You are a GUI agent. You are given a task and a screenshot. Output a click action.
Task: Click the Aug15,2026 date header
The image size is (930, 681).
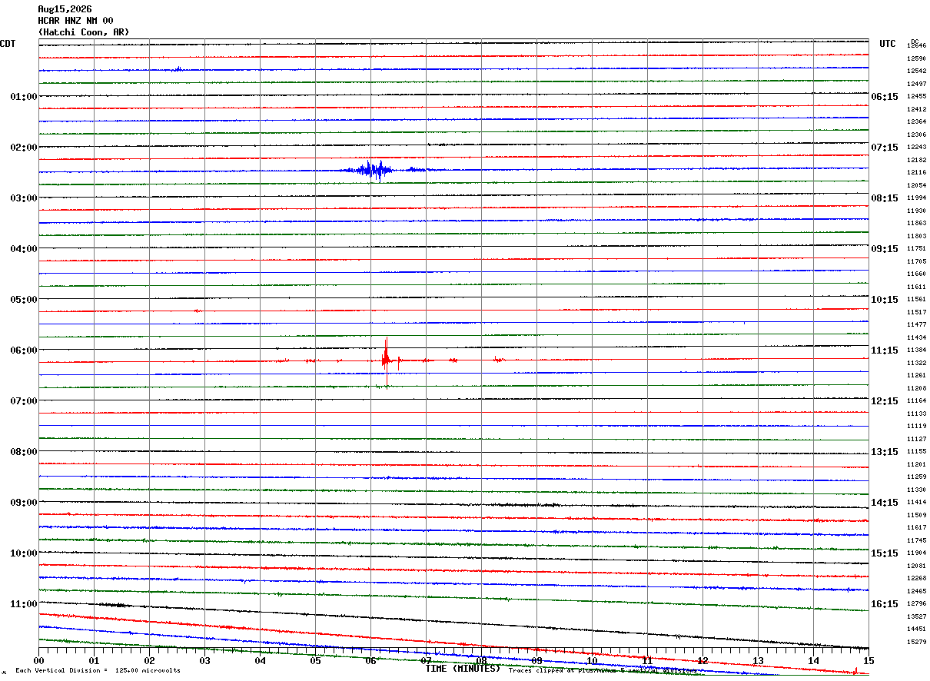pyautogui.click(x=65, y=9)
